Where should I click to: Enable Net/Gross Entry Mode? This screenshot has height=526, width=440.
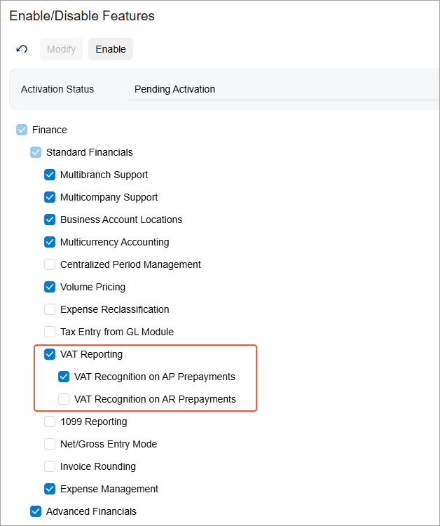tap(50, 444)
